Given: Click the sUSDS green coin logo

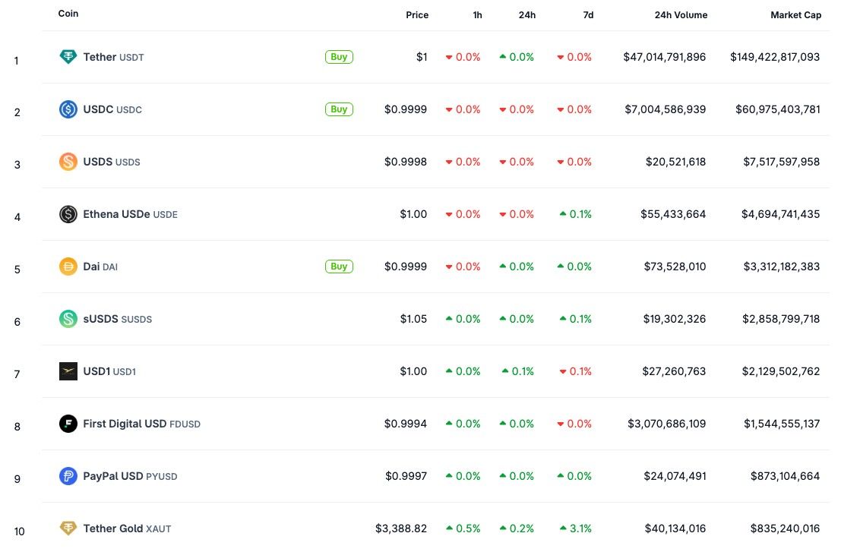Looking at the screenshot, I should [68, 319].
